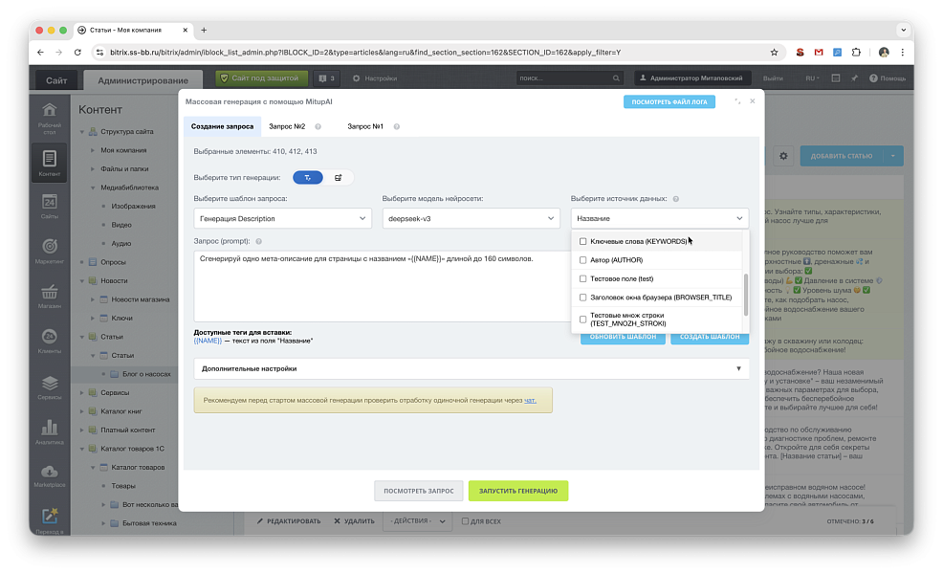Click help icon next to Запрос №1 tab
The image size is (943, 574).
(x=396, y=127)
